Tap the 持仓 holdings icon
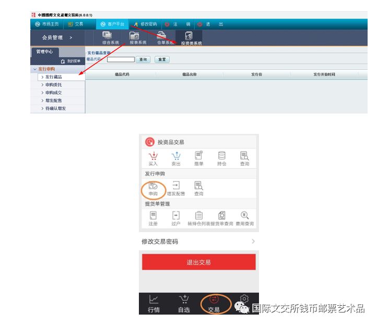Image resolution: width=377 pixels, height=325 pixels. click(222, 158)
